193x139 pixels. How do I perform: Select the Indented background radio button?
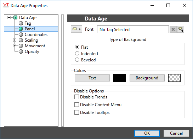click(77, 53)
